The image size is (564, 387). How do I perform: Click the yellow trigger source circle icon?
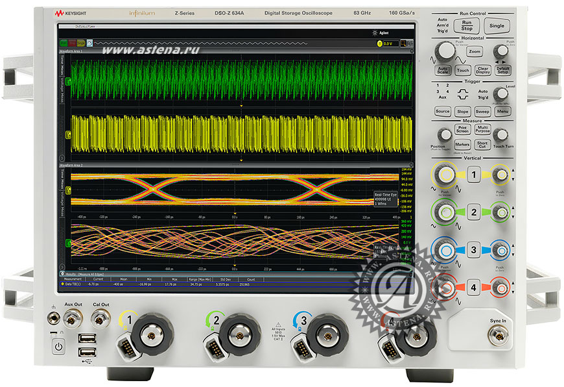[379, 44]
